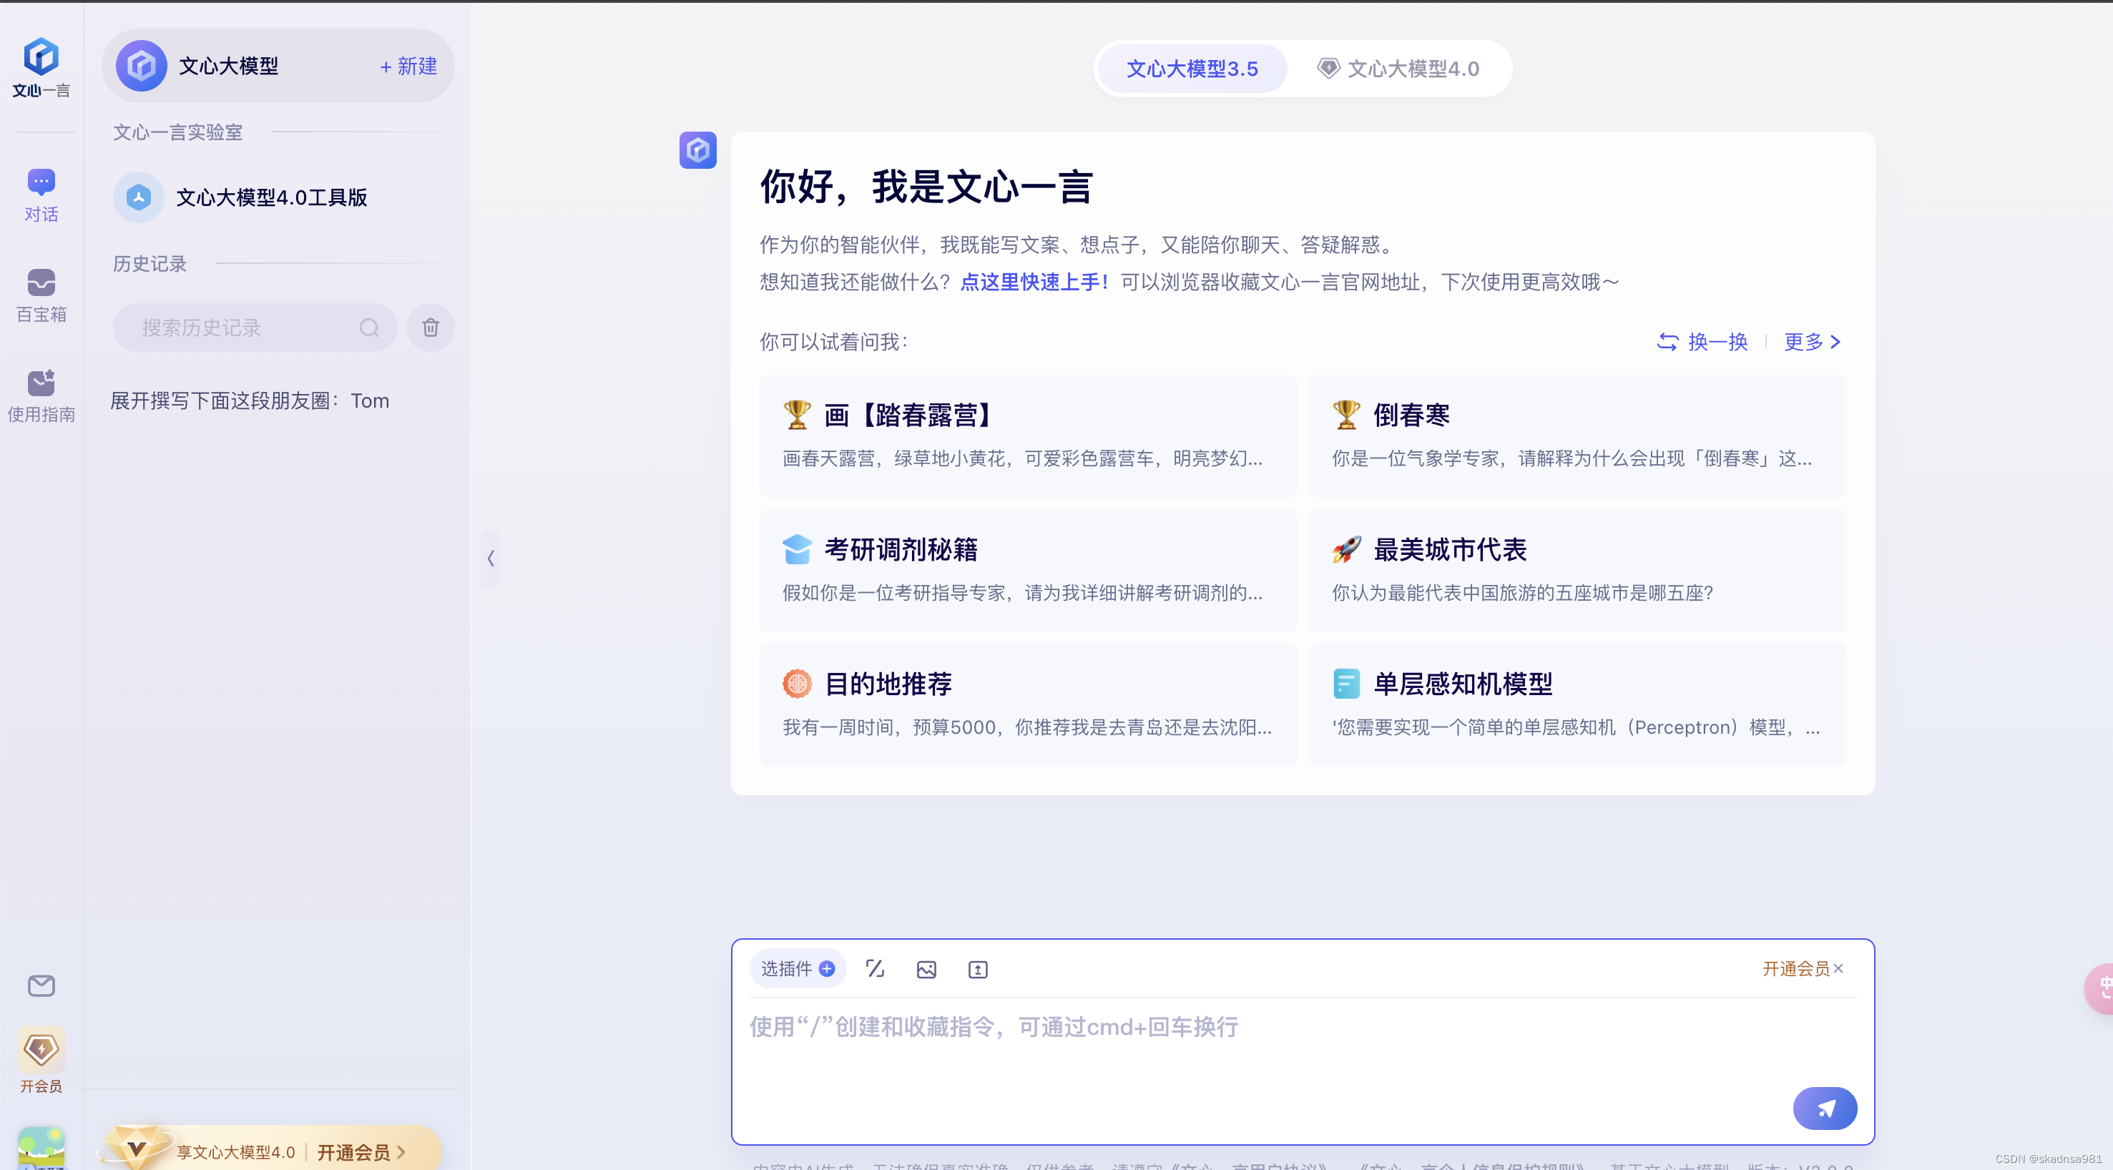Image resolution: width=2113 pixels, height=1170 pixels.
Task: Select the 文心大模型3.5 tab
Action: tap(1191, 69)
